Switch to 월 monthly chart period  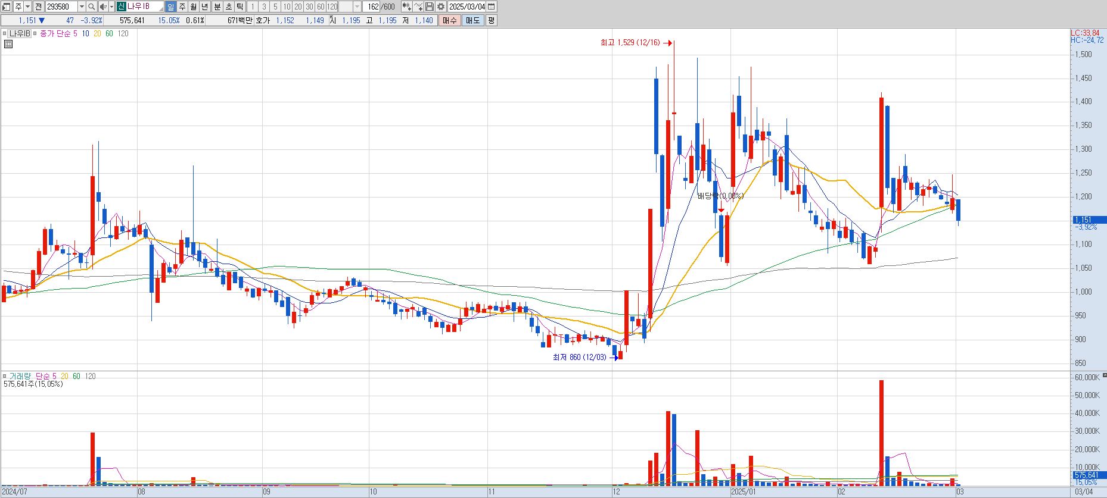(194, 7)
